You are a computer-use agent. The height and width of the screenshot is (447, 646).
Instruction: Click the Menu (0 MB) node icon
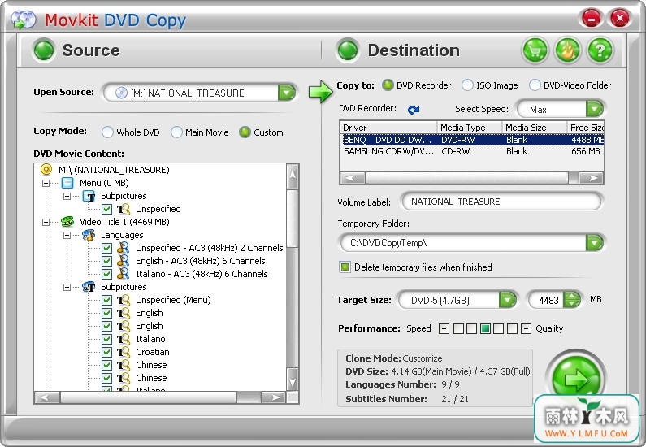pos(67,183)
